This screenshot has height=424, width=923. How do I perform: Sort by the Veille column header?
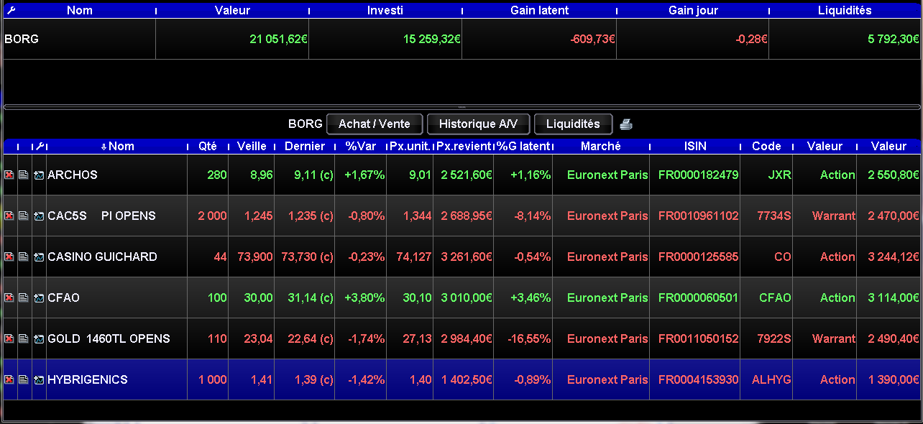point(252,146)
